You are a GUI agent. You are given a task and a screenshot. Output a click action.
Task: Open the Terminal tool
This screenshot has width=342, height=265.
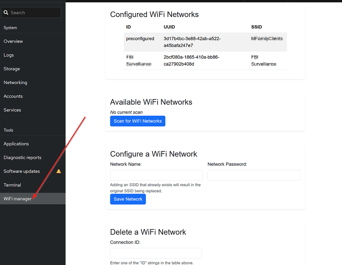[x=12, y=185]
